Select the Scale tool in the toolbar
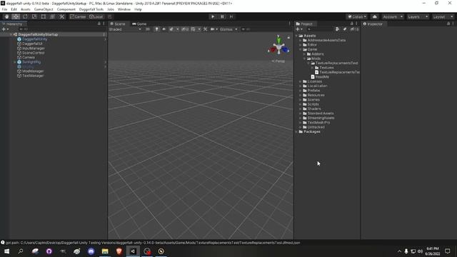Viewport: 457px width, 257px height. point(34,16)
